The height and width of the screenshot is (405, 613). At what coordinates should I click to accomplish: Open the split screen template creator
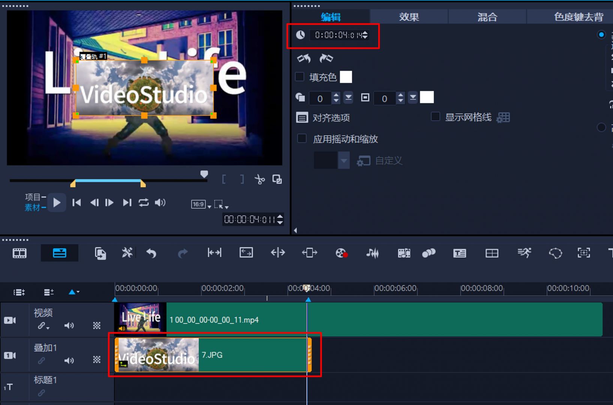(x=492, y=253)
